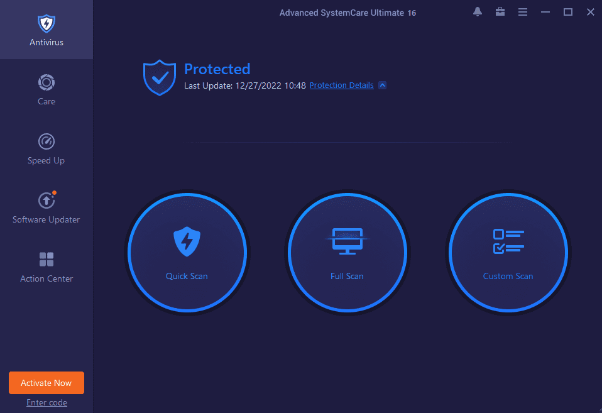This screenshot has width=602, height=413.
Task: Start a Full Scan
Action: coord(347,252)
